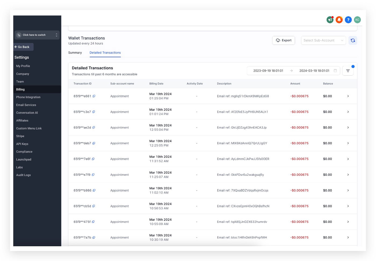Open the Select Sub-Account dropdown
The width and height of the screenshot is (376, 261).
323,40
